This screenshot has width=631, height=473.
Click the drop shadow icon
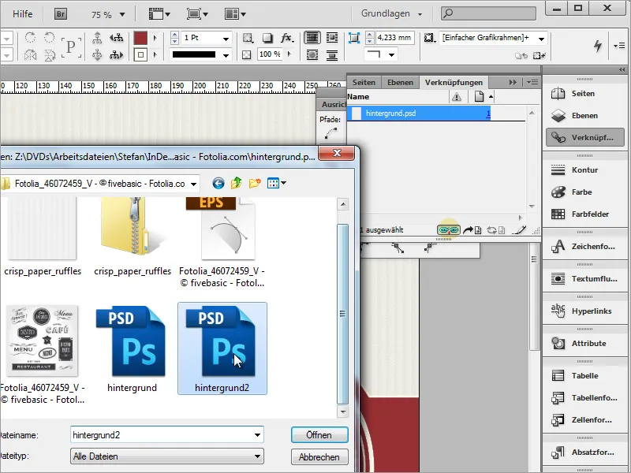click(267, 38)
